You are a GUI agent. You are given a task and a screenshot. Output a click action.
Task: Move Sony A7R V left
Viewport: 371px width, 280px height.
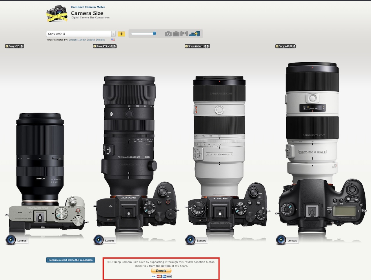pyautogui.click(x=111, y=46)
